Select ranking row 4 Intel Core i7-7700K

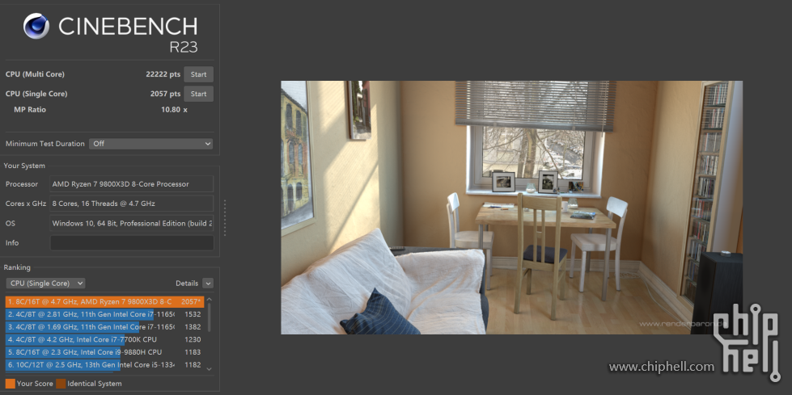coord(104,339)
